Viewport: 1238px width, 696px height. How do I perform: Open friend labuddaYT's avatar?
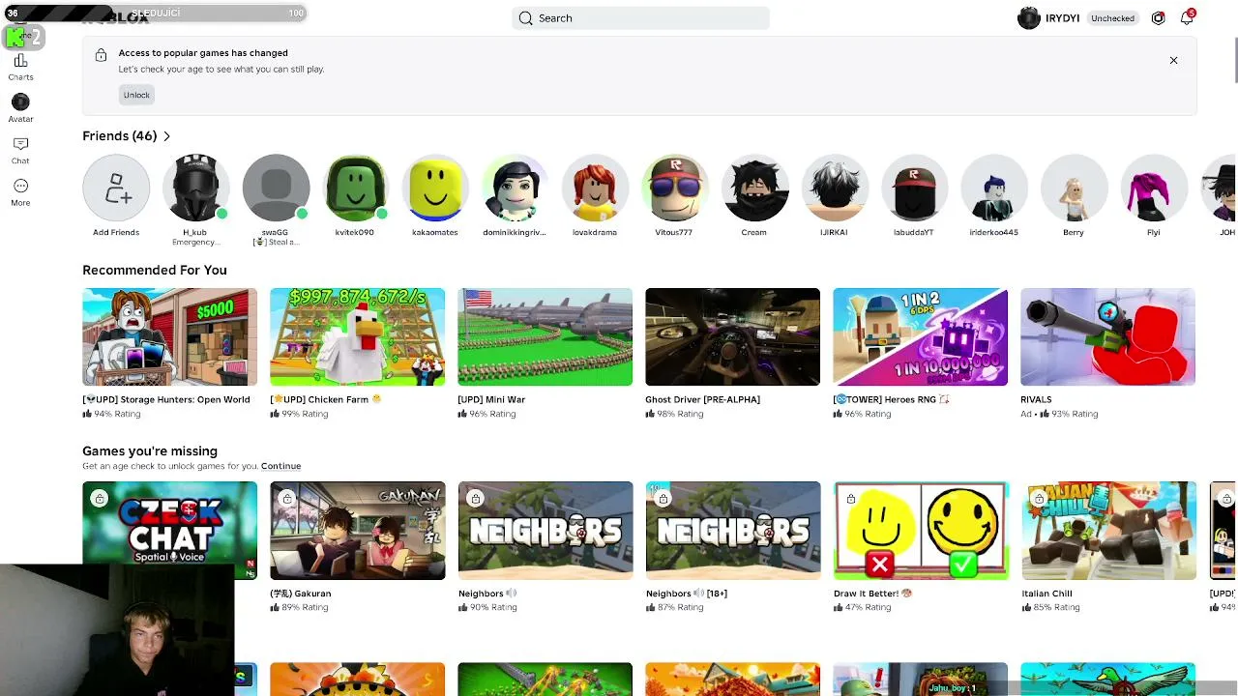[x=914, y=188]
